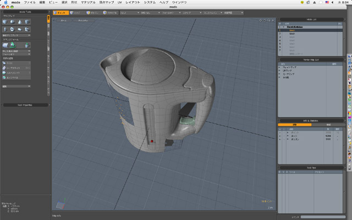Expand the その他 group in Vertex Map List
Viewport: 352px width, 220px height.
(279, 77)
